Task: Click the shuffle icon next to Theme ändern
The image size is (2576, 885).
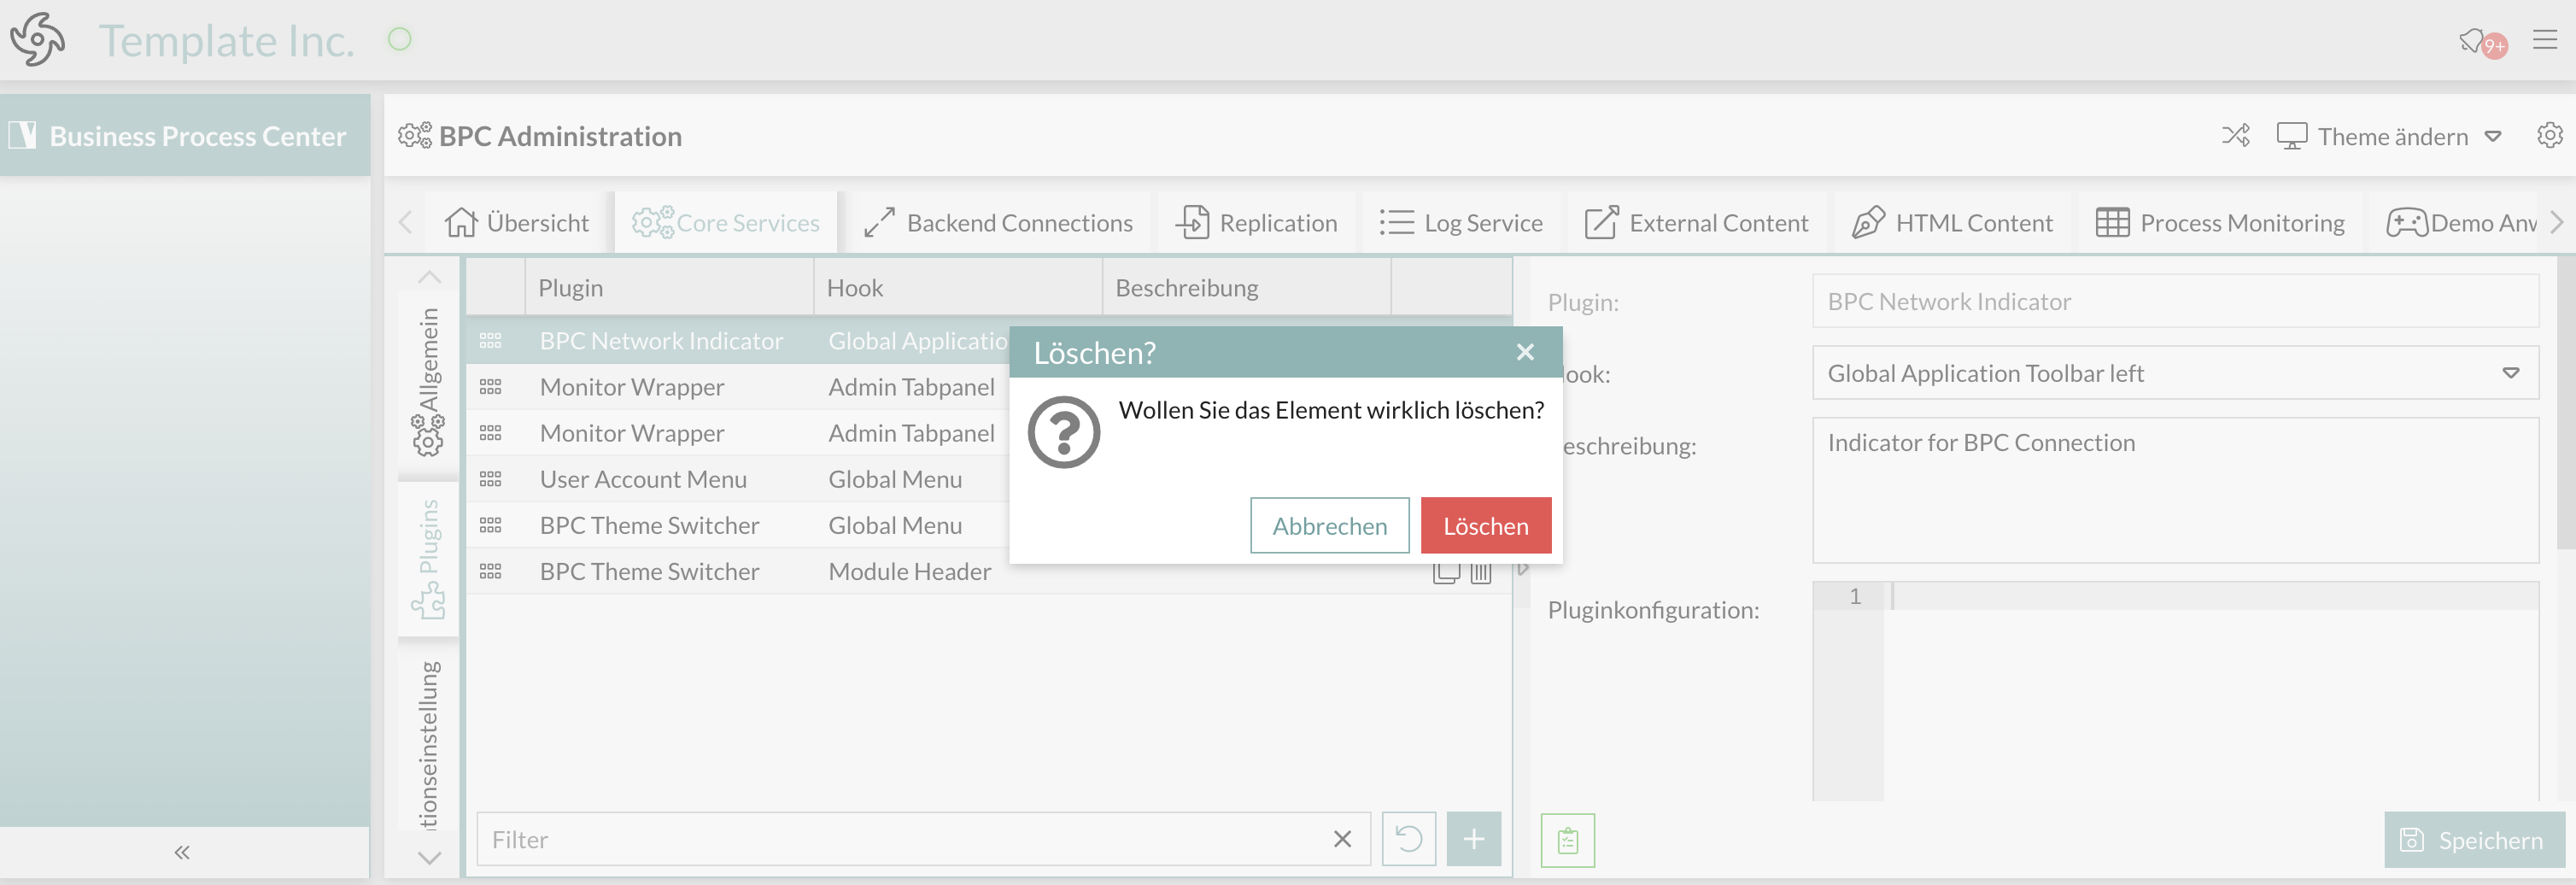Action: tap(2236, 135)
